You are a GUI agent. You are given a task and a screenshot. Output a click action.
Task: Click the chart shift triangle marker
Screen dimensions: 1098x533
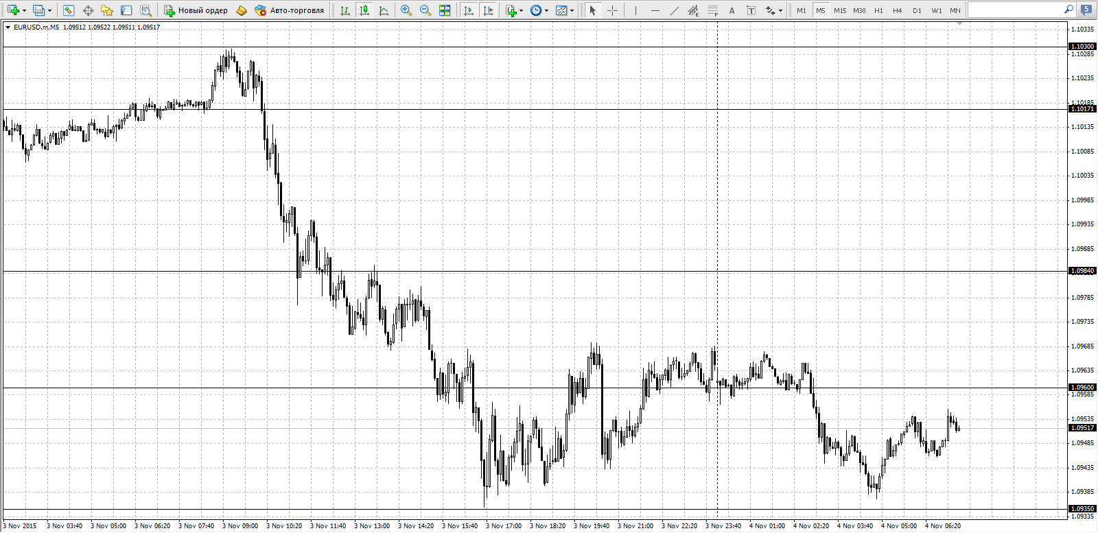959,23
